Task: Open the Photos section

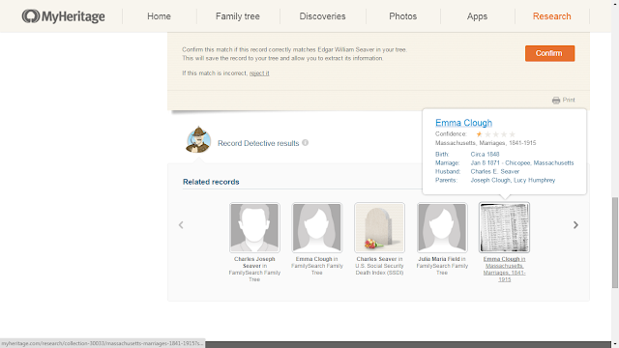Action: [x=402, y=16]
